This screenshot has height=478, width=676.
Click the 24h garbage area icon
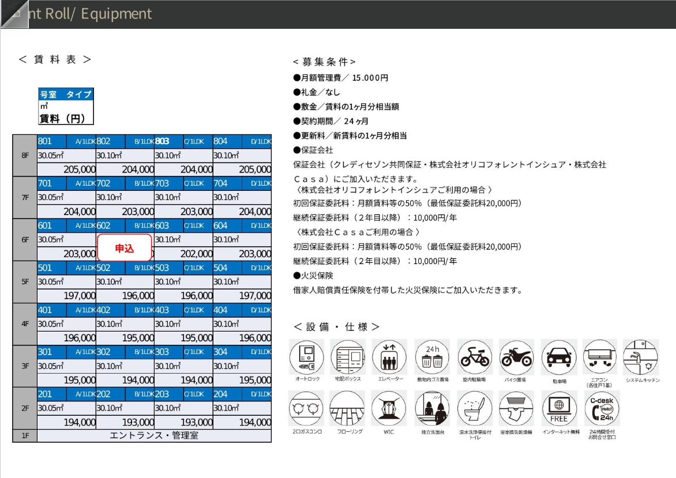433,357
